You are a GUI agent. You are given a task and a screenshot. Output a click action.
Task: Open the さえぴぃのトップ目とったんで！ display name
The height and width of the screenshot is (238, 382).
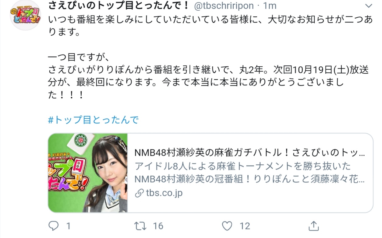point(119,5)
